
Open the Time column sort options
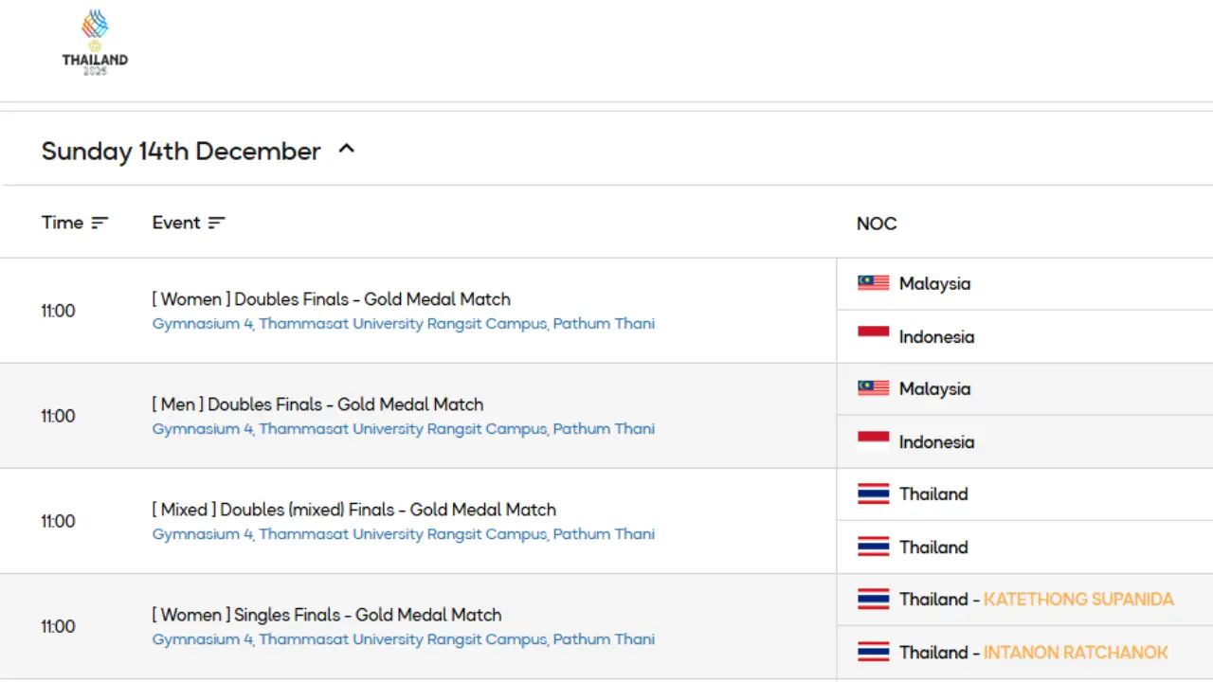point(100,222)
